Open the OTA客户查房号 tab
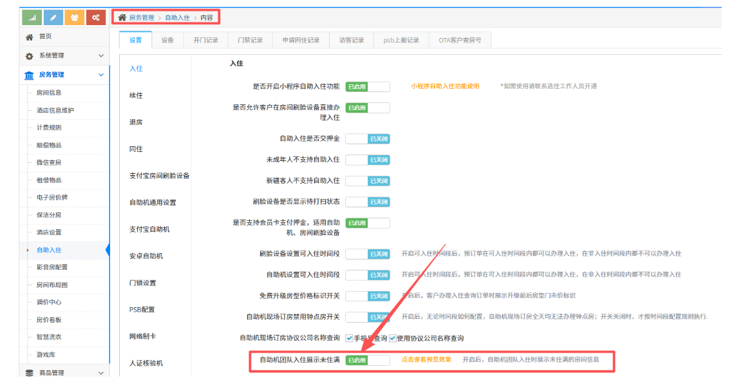 click(x=460, y=41)
